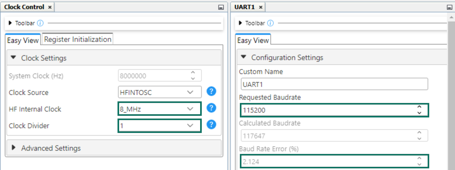This screenshot has width=455, height=170.
Task: Select Easy View tab in UART1 panel
Action: click(x=253, y=40)
